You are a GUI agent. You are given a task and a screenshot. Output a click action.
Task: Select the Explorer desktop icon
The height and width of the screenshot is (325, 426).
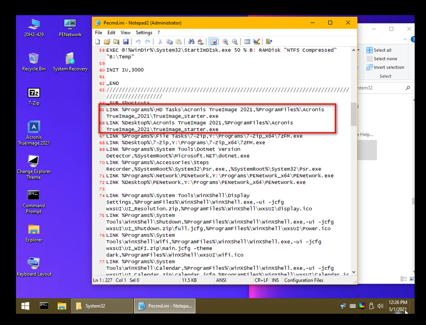point(34,233)
